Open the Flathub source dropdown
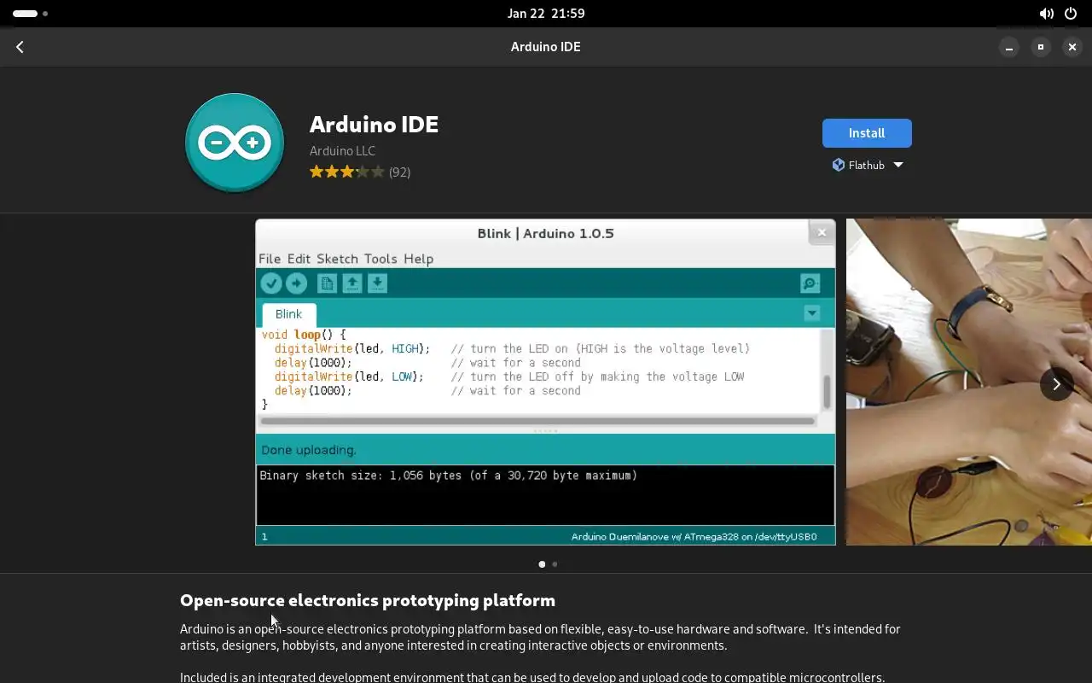This screenshot has height=683, width=1092. (867, 165)
